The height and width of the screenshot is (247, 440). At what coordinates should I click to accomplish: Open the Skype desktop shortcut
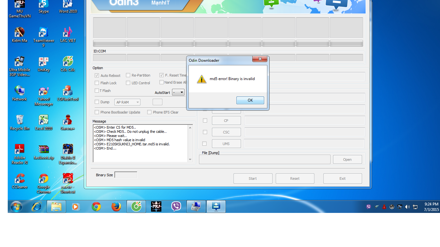[x=43, y=6]
